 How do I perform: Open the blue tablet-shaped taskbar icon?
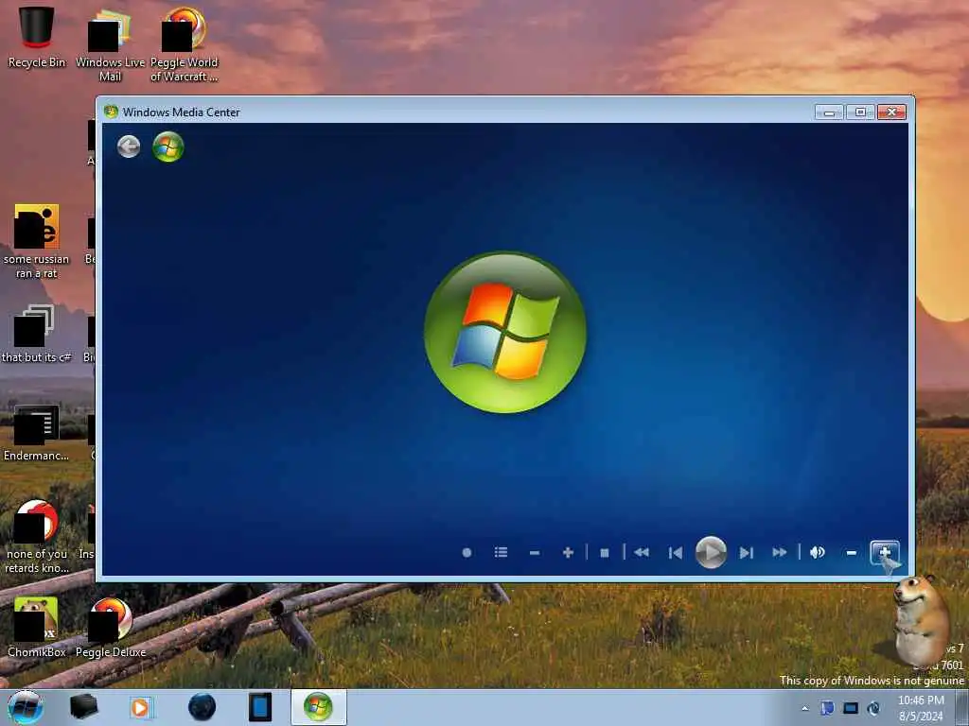(x=260, y=707)
